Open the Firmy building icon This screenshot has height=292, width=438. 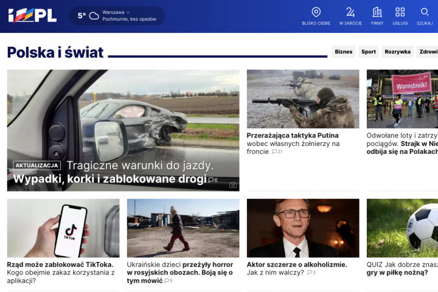coord(377,12)
